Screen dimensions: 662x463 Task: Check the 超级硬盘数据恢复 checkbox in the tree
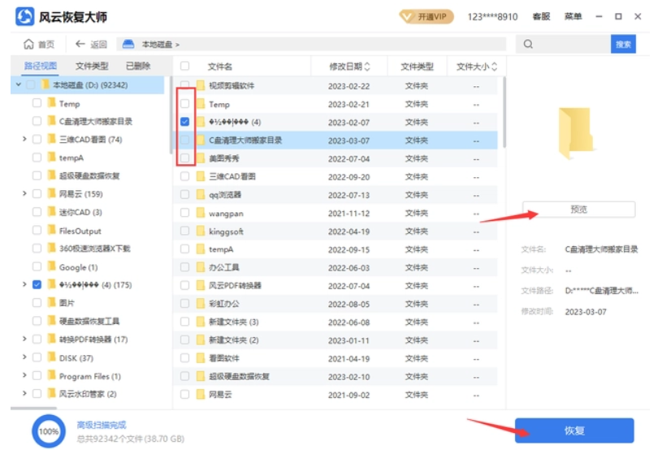[37, 175]
